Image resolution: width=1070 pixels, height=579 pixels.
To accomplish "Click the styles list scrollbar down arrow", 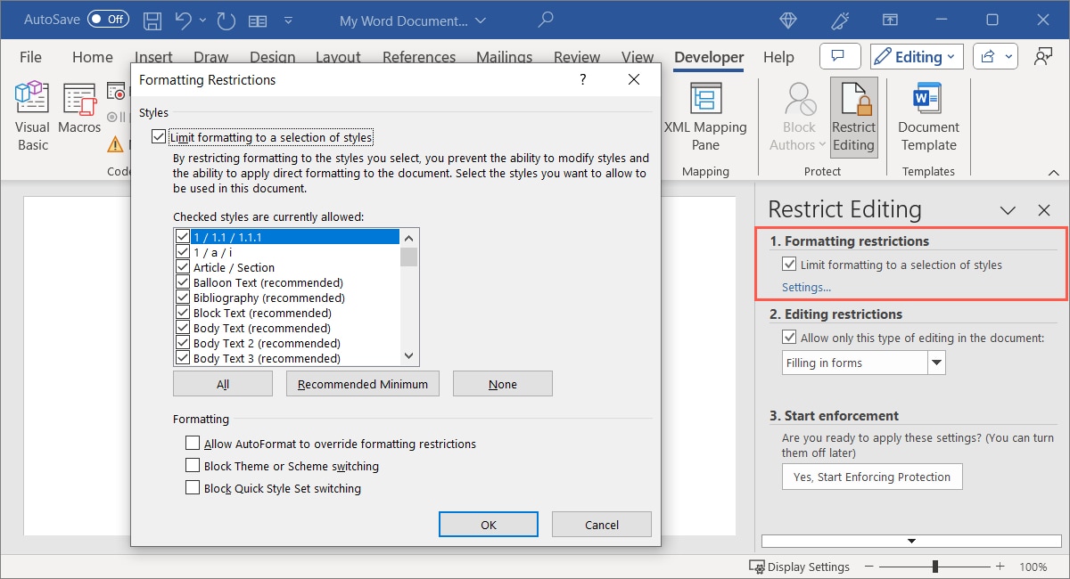I will [x=407, y=355].
